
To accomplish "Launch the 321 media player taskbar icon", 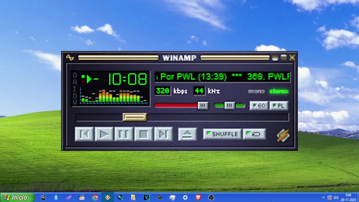I will point(82,198).
